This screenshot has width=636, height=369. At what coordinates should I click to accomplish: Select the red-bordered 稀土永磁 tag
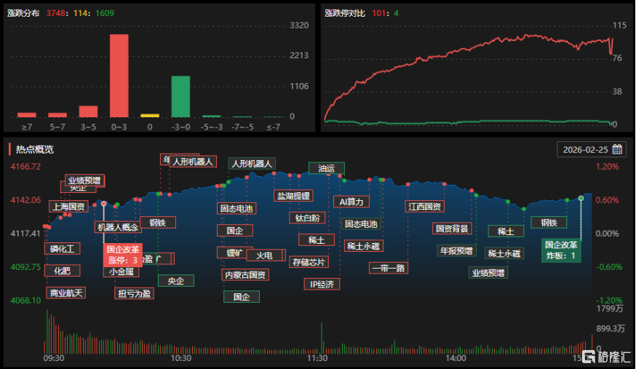pos(363,246)
